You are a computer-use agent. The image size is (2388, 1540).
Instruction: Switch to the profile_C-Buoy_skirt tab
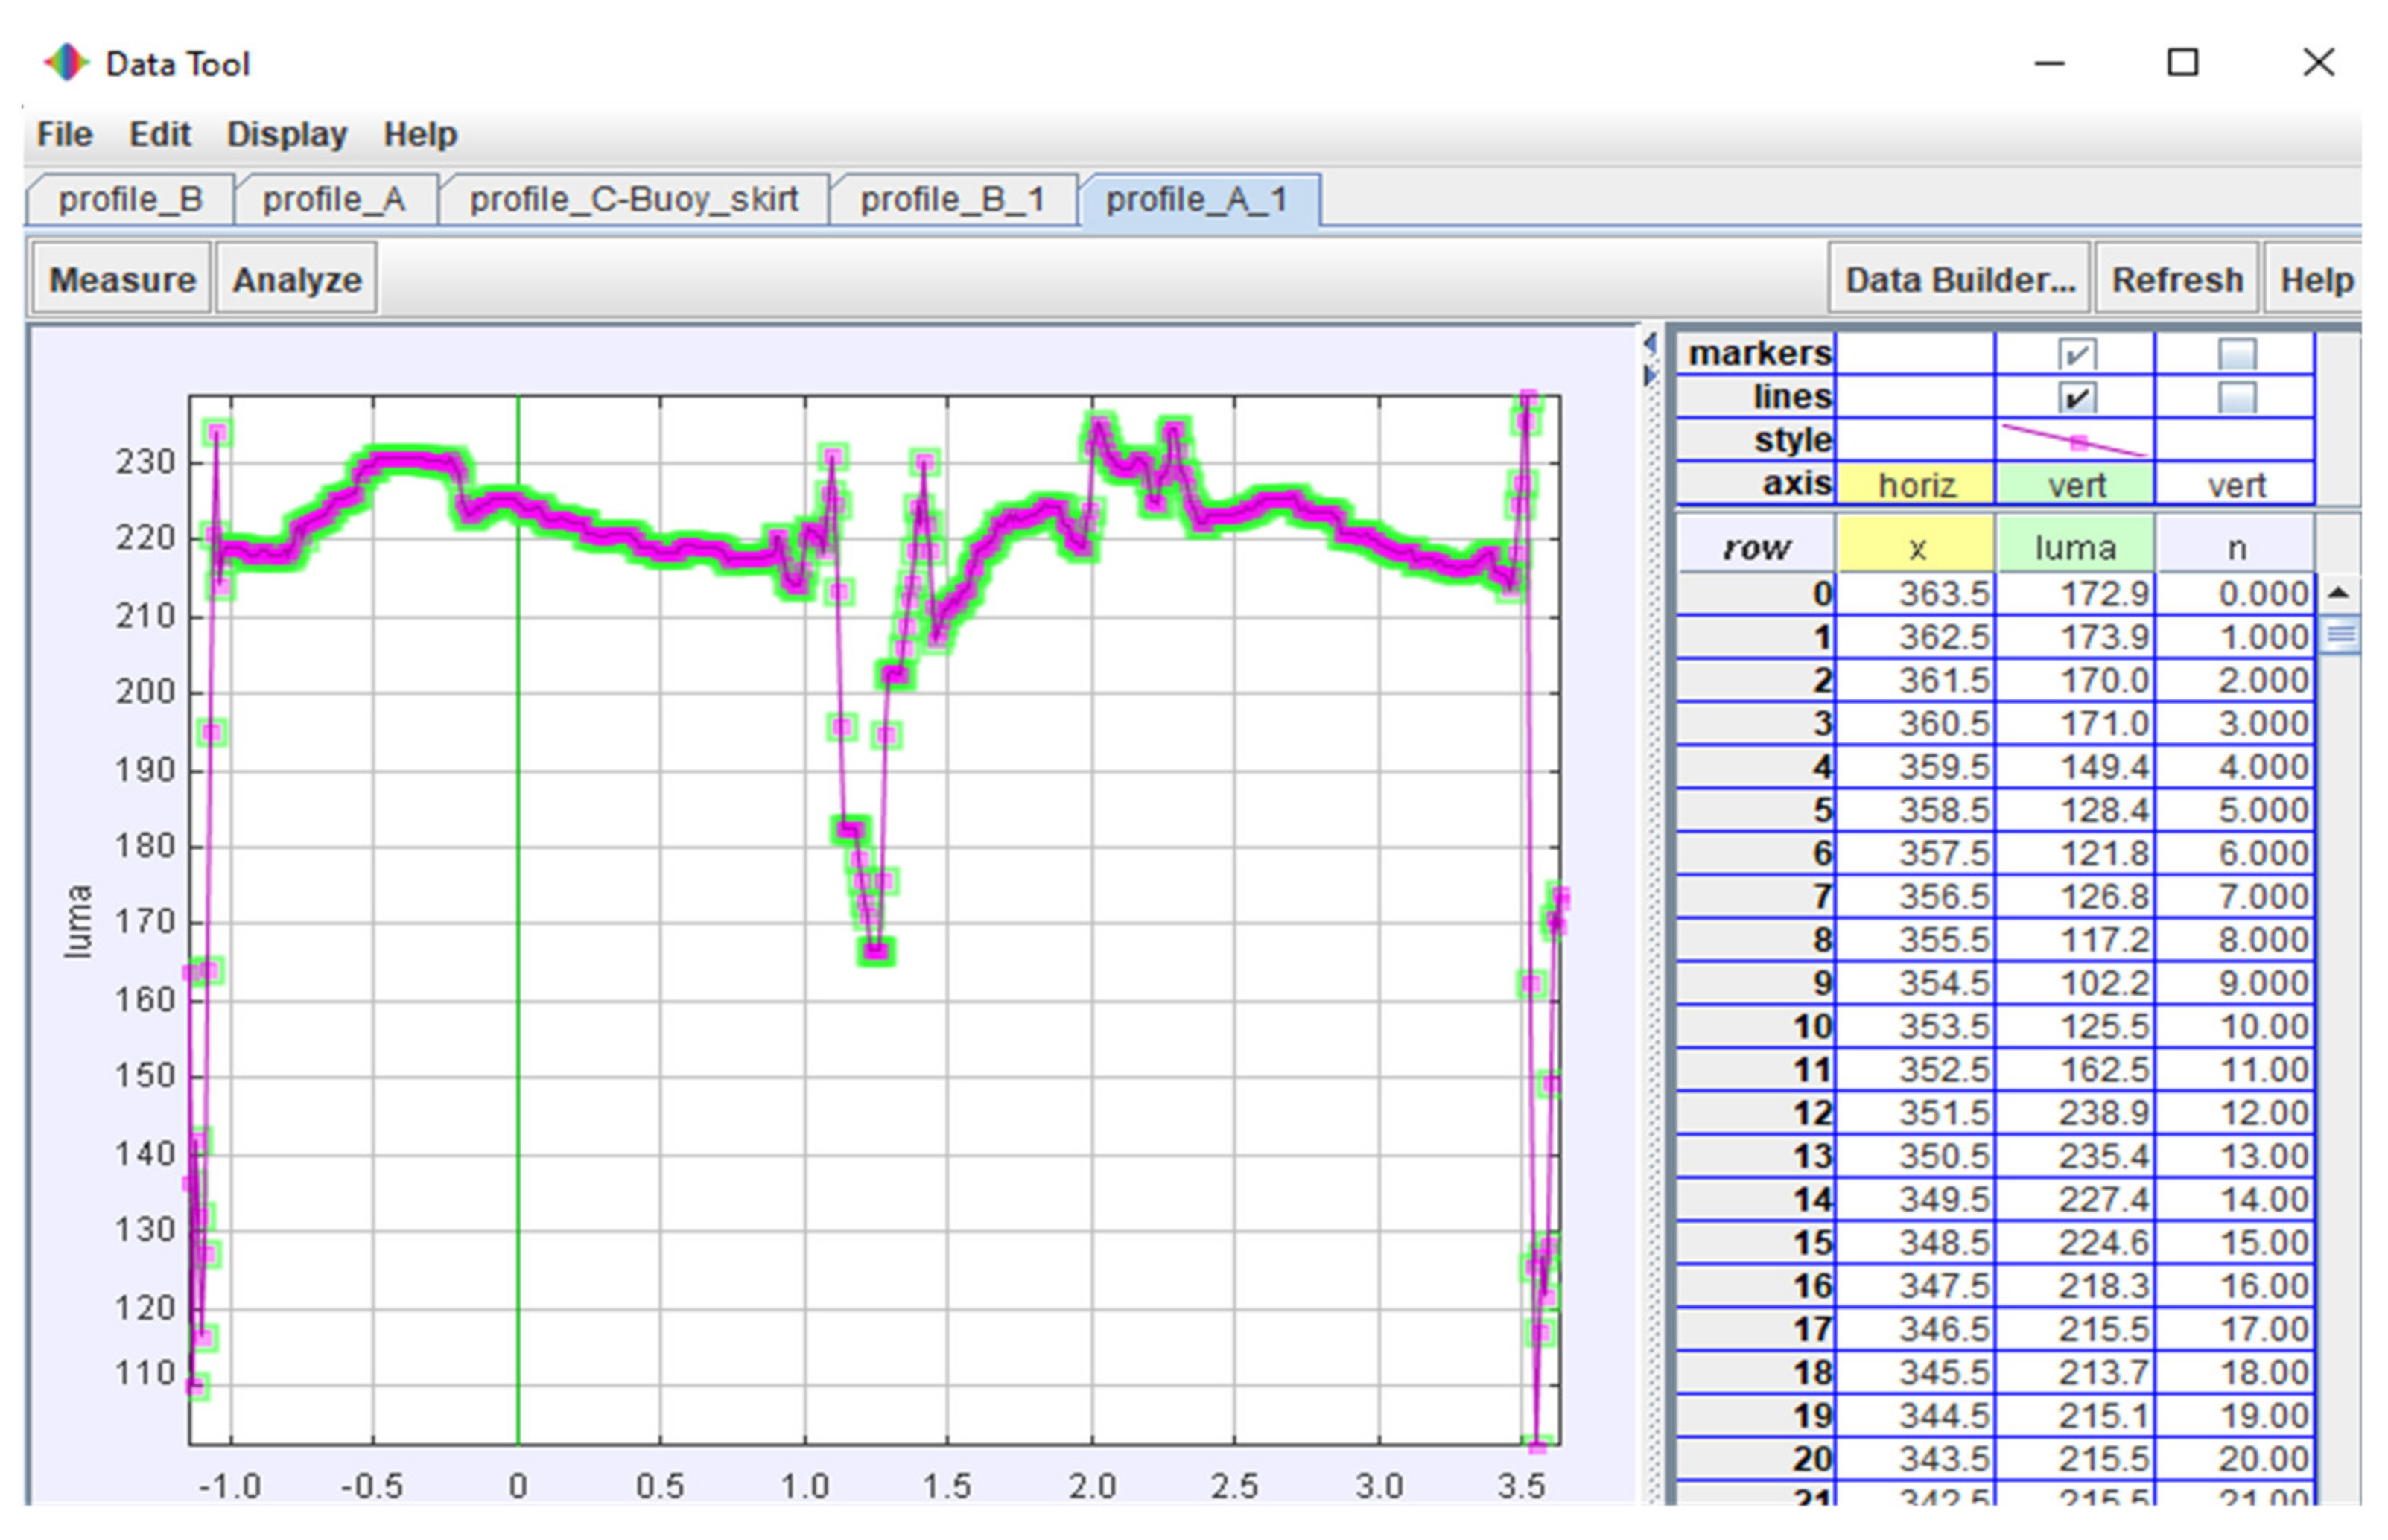(634, 200)
